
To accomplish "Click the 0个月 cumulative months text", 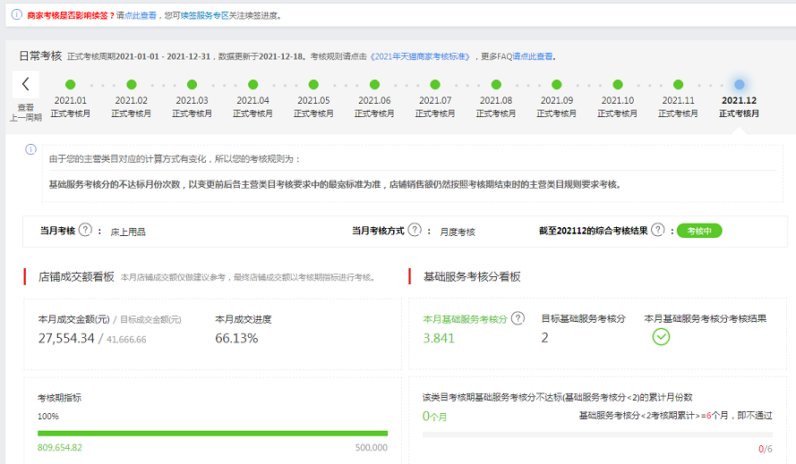I will 434,417.
